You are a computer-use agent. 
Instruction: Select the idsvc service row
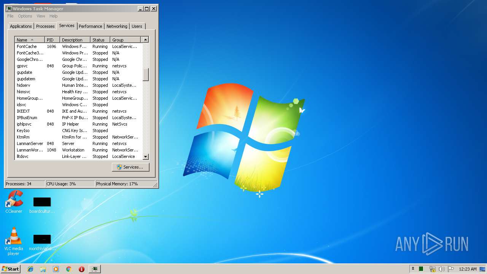(78, 105)
